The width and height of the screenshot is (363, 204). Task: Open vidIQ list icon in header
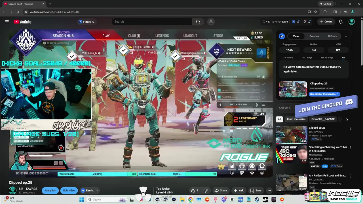point(297,22)
